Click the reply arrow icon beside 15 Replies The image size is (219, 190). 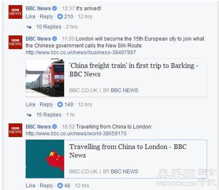tap(29, 115)
